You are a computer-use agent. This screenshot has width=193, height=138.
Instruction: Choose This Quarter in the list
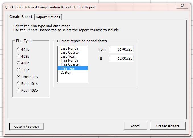point(70,64)
